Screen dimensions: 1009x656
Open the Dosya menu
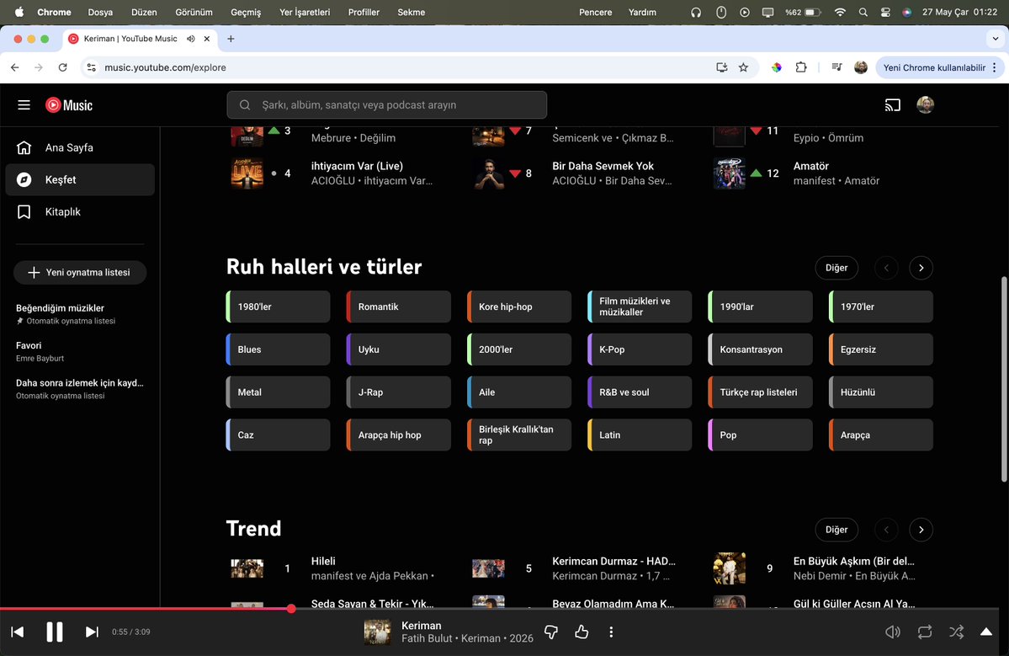[100, 13]
